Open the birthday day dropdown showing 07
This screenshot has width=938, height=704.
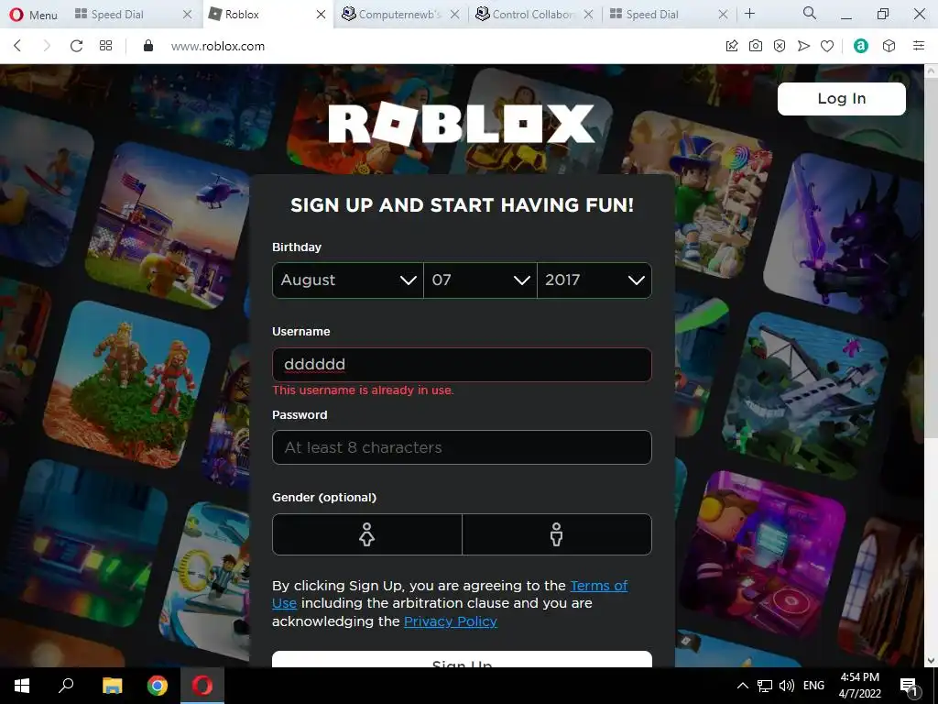(x=480, y=280)
